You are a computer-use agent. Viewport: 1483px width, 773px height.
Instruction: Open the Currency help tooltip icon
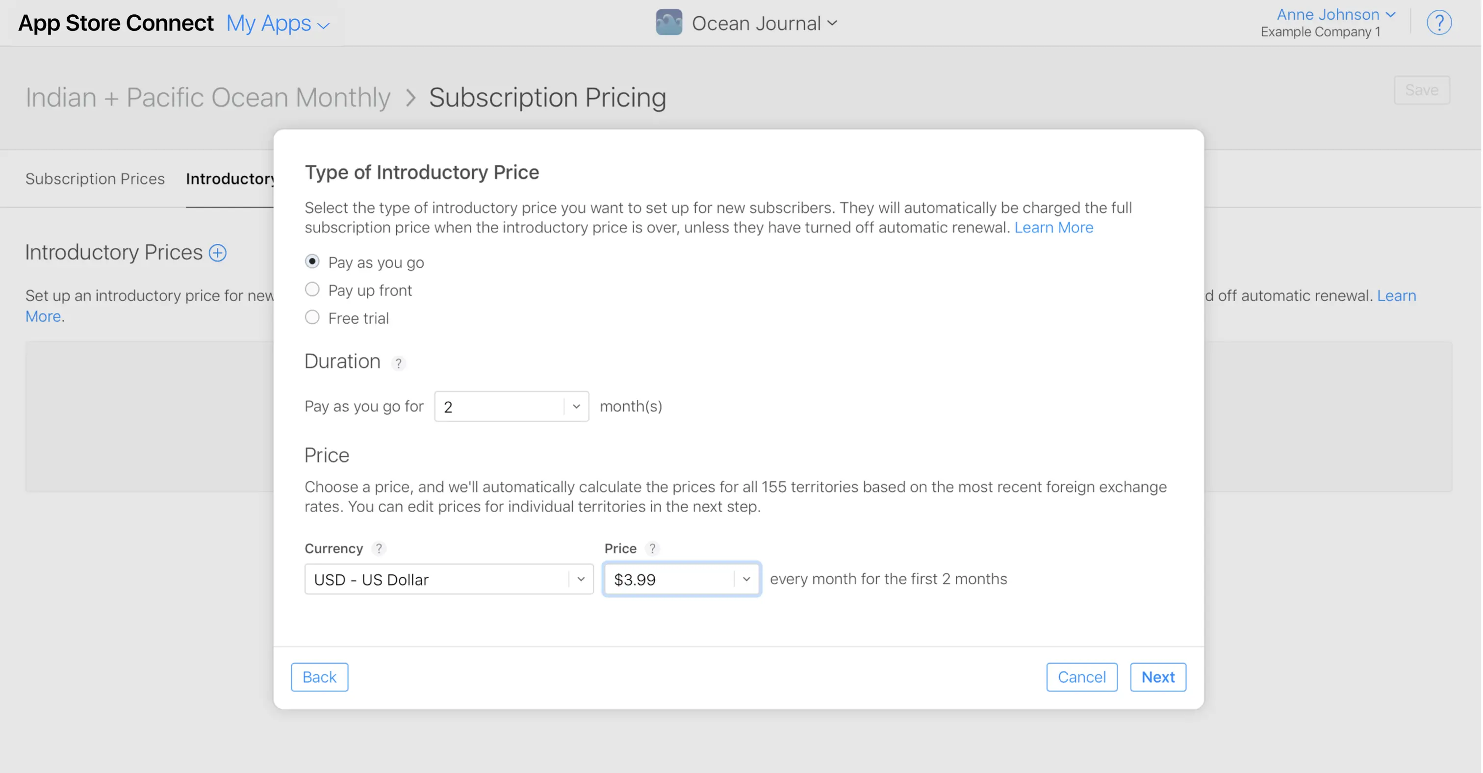pyautogui.click(x=380, y=548)
